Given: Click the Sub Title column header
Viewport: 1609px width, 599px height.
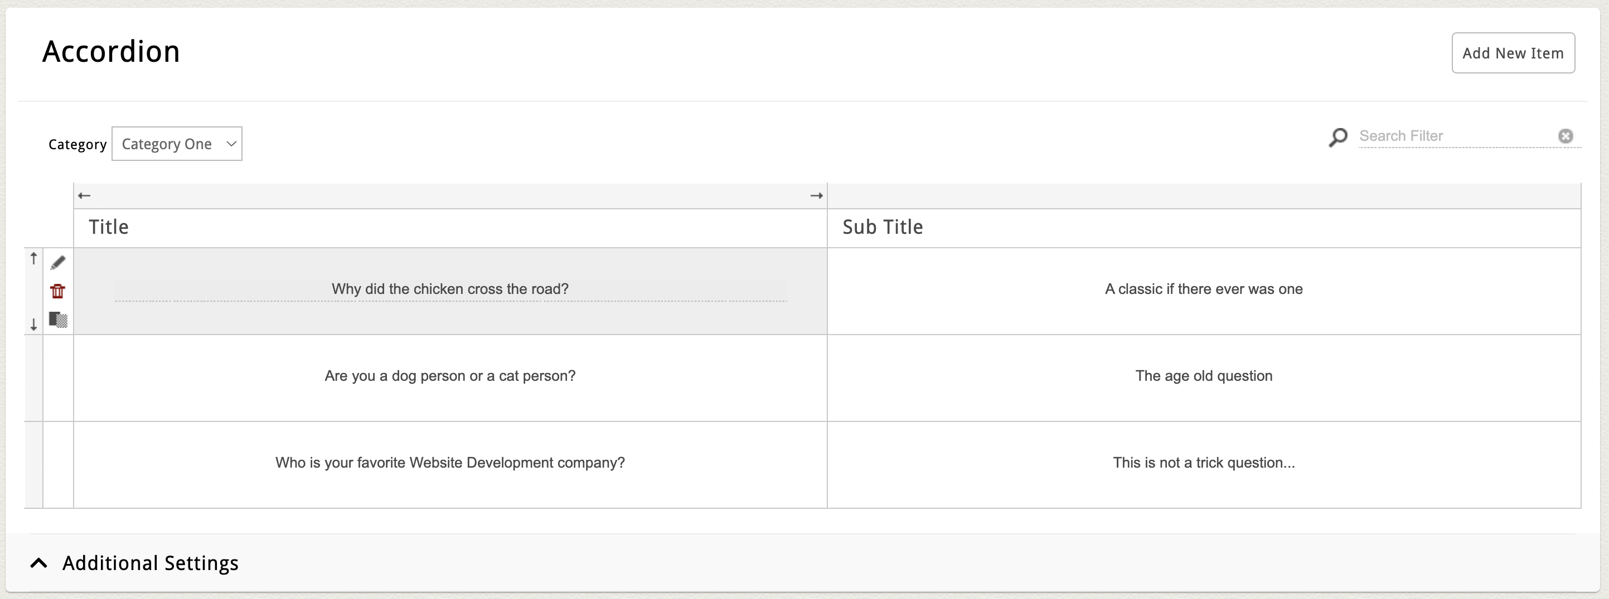Looking at the screenshot, I should pos(882,227).
